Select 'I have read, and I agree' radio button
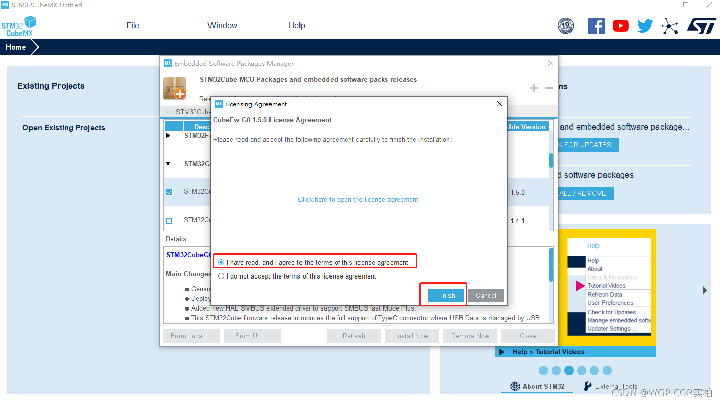The height and width of the screenshot is (402, 720). coord(221,262)
